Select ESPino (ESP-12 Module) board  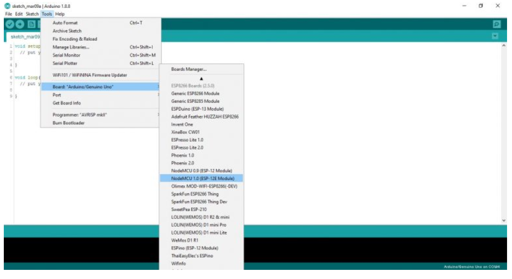(201, 248)
